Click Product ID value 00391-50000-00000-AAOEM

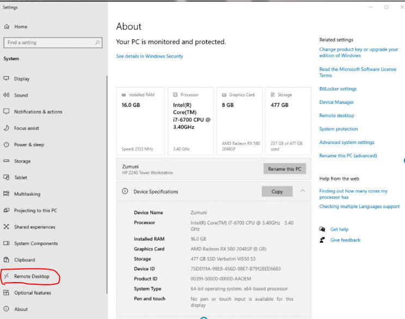221,279
